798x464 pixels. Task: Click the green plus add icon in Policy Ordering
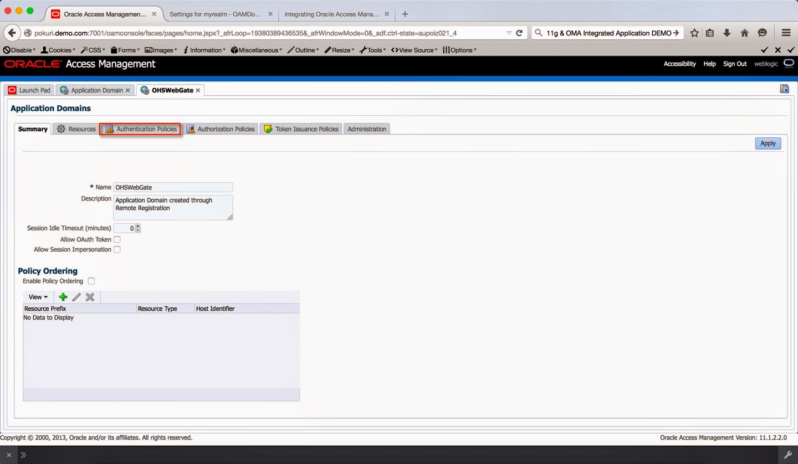[x=63, y=297]
